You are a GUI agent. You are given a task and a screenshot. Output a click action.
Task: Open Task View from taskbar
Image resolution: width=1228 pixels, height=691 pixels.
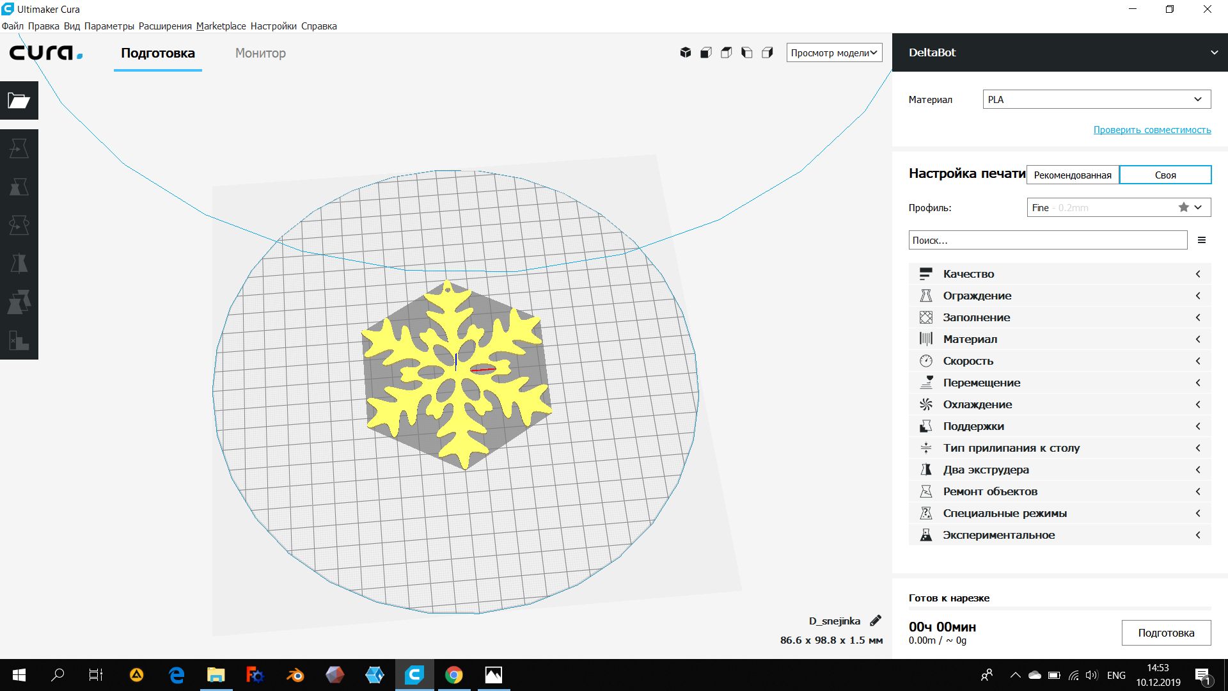(96, 675)
